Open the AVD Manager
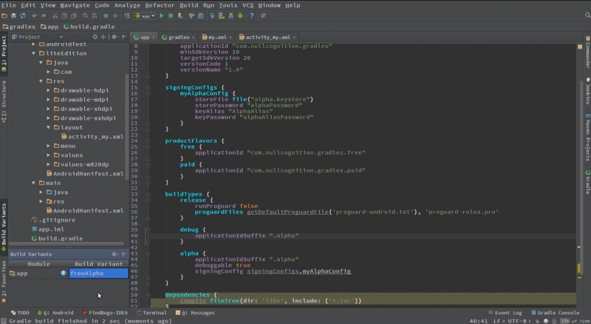 222,16
